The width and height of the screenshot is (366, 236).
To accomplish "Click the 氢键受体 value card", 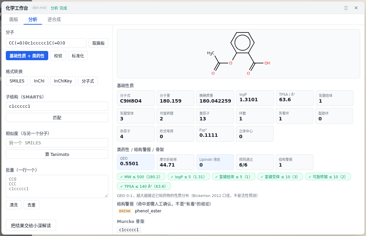I will coord(136,116).
